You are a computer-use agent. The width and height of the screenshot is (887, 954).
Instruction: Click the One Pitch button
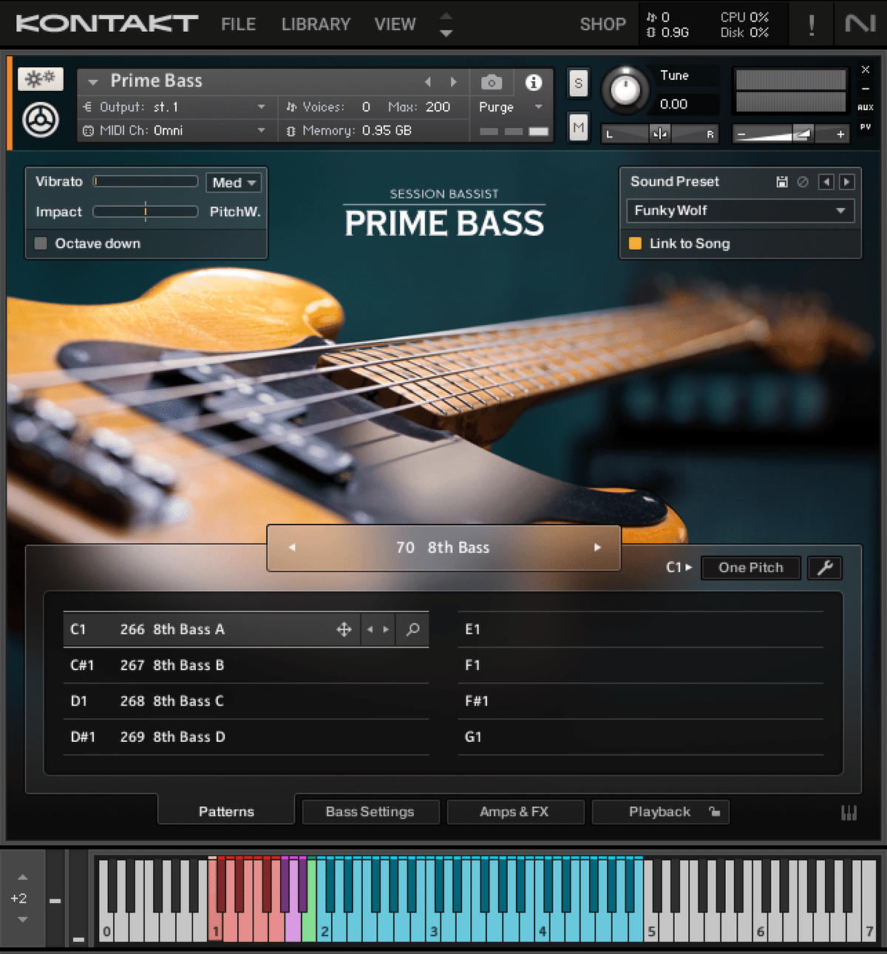pyautogui.click(x=750, y=568)
